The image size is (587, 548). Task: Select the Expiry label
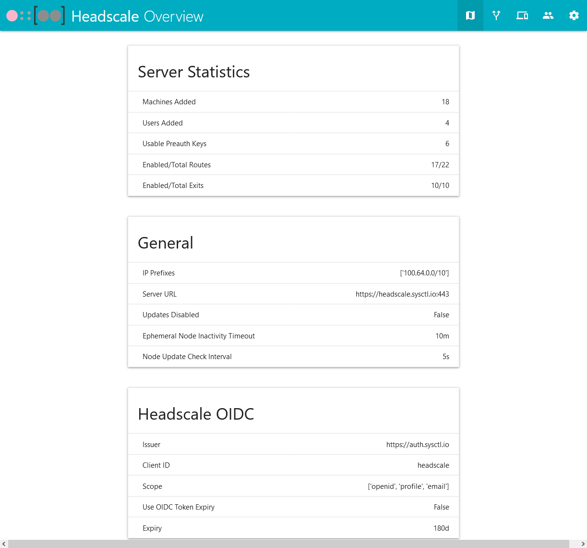click(x=152, y=528)
